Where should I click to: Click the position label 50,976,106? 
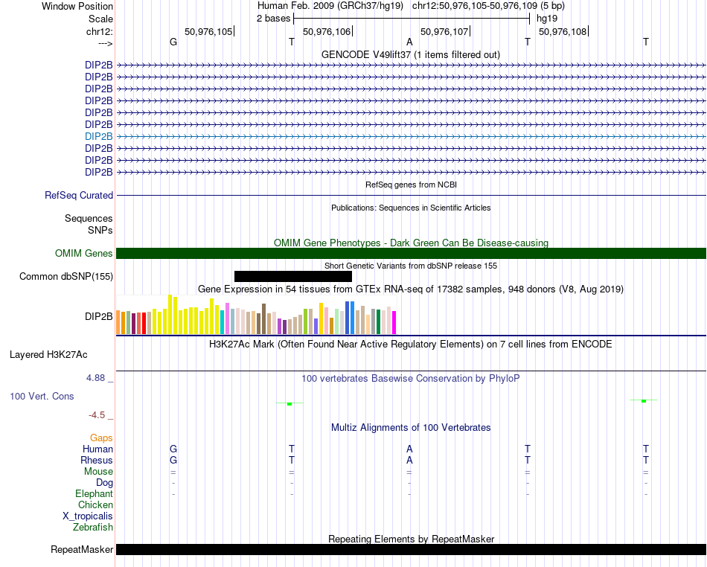(327, 31)
